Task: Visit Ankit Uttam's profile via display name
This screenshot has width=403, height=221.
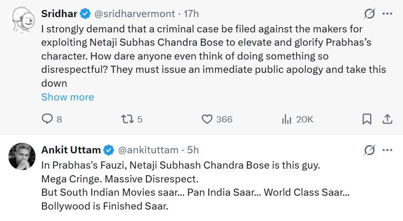Action: point(71,150)
